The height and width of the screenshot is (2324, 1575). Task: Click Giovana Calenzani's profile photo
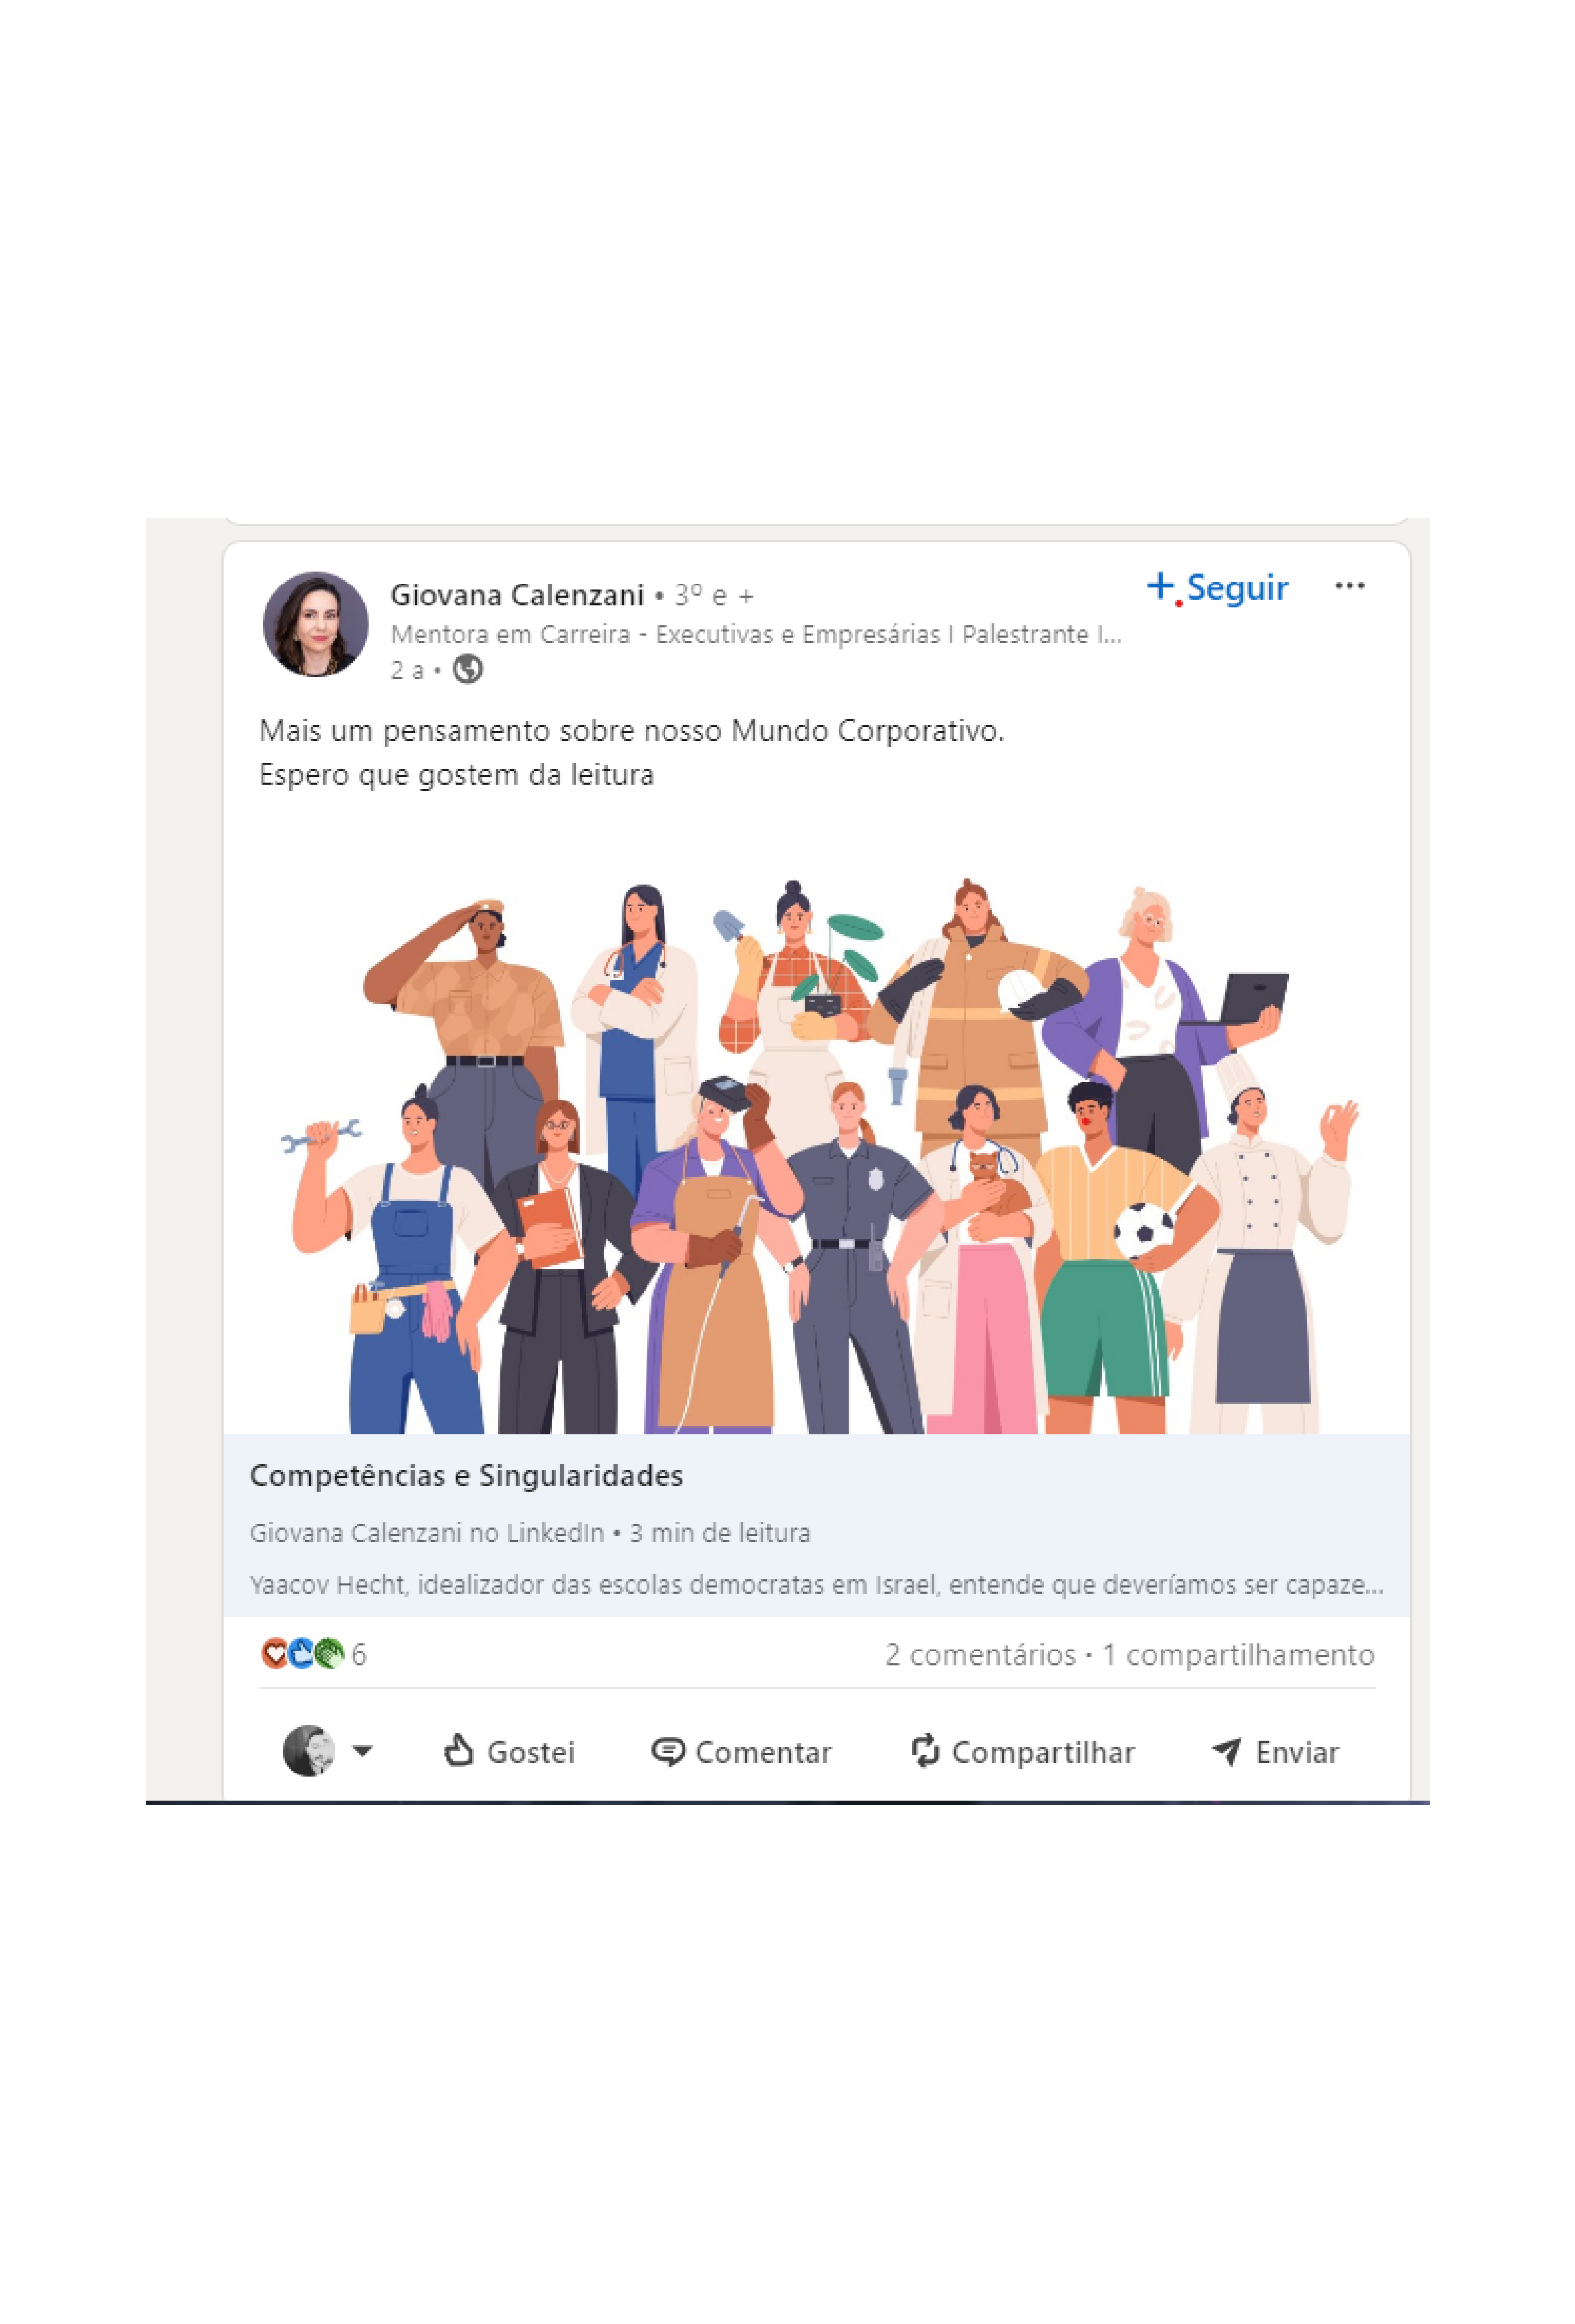coord(316,624)
